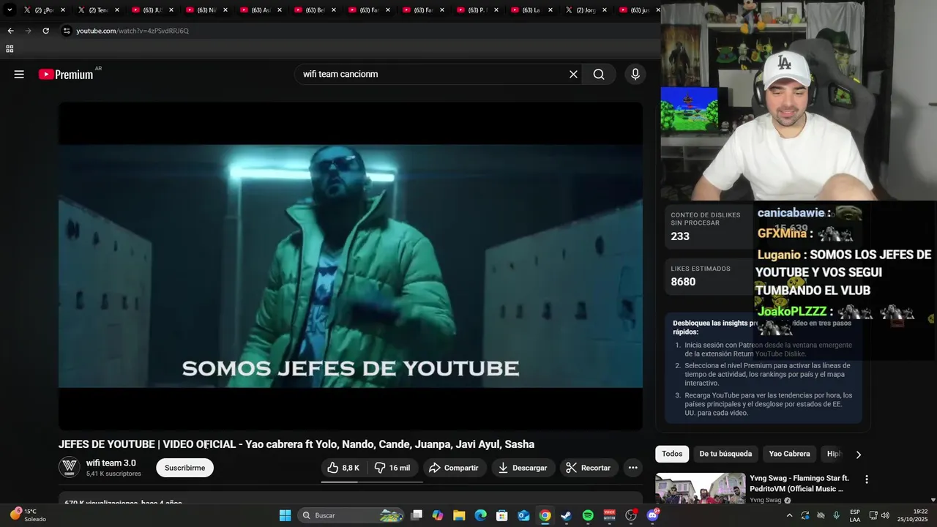Open Steam from taskbar
The image size is (937, 527).
(x=566, y=515)
